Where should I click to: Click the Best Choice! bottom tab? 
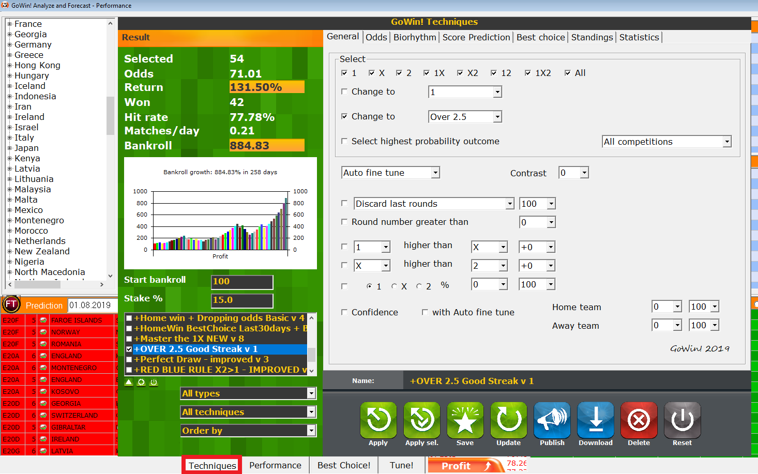[x=344, y=465]
